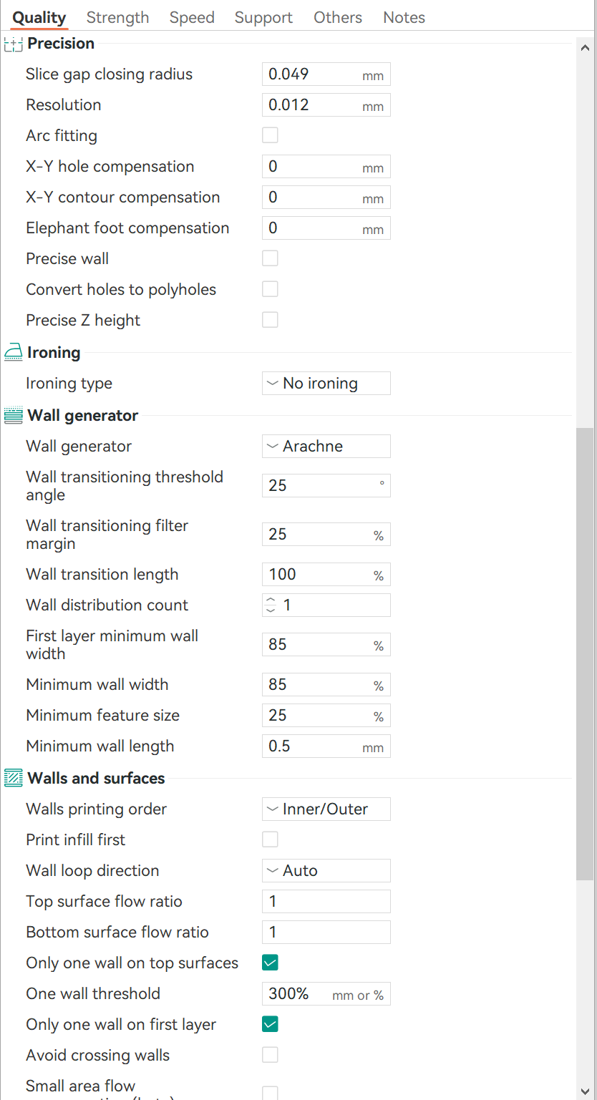Click the vertical scrollbar thumb
This screenshot has width=597, height=1100.
coord(585,653)
